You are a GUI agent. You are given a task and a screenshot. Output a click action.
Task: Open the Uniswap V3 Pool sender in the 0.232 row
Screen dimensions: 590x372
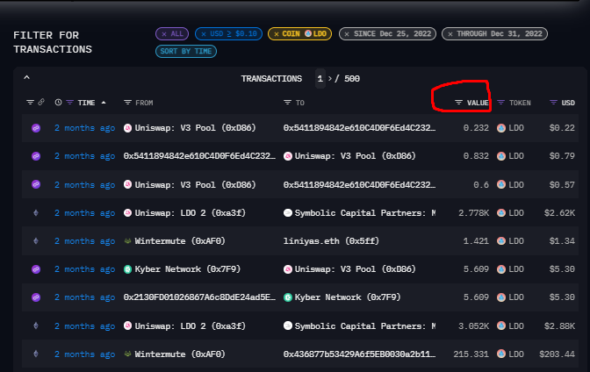tap(195, 128)
